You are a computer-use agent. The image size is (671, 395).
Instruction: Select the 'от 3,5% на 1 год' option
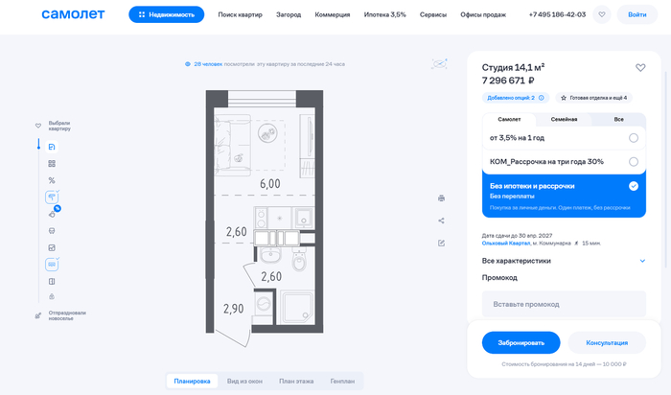tap(634, 137)
